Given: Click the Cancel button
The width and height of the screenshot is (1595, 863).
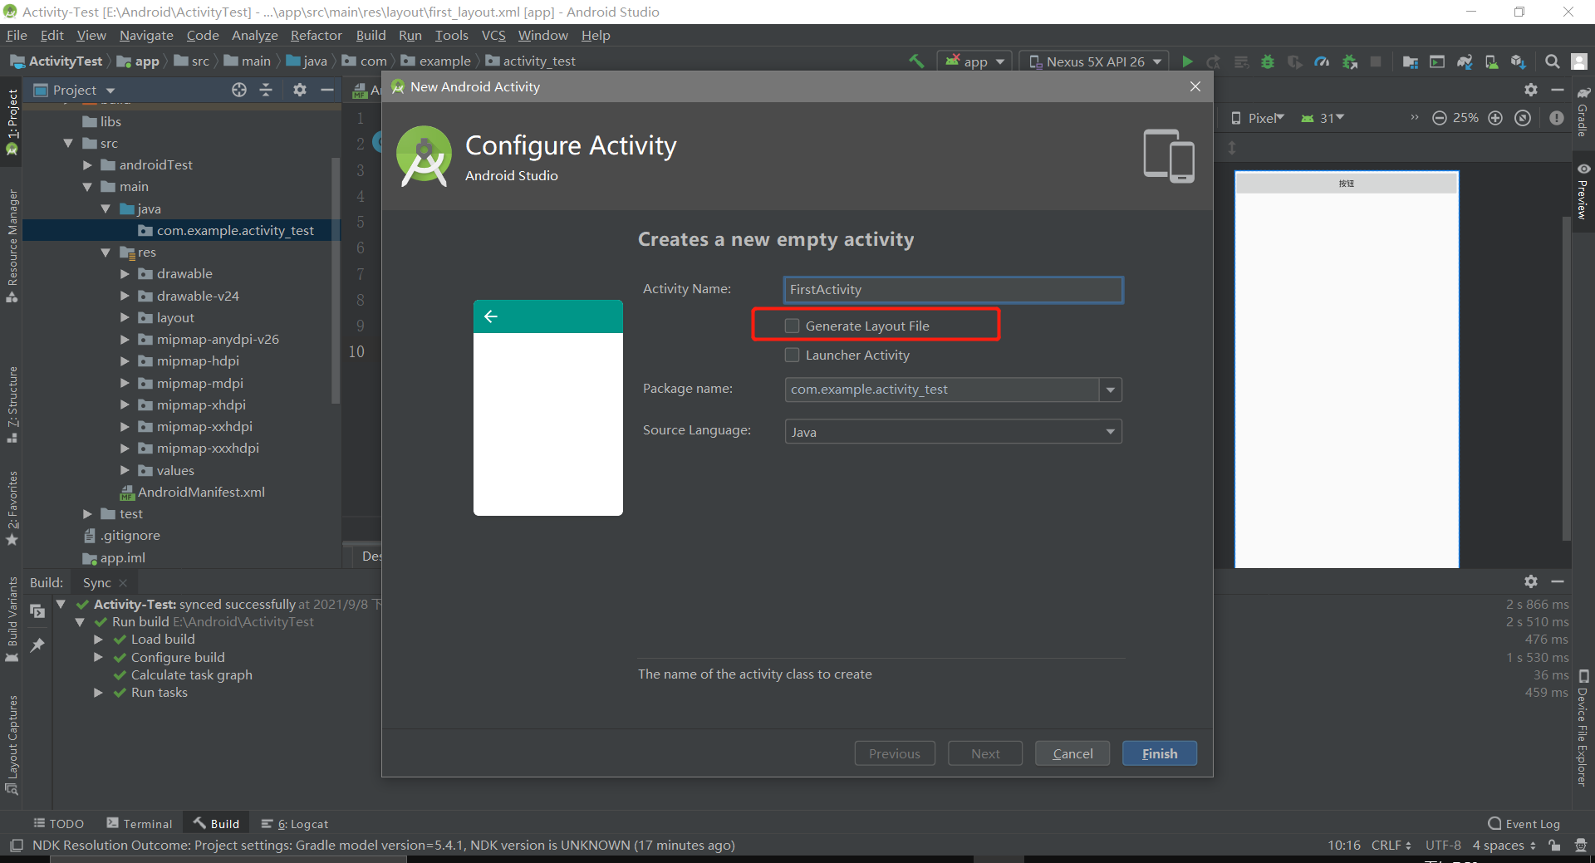Looking at the screenshot, I should pyautogui.click(x=1072, y=753).
